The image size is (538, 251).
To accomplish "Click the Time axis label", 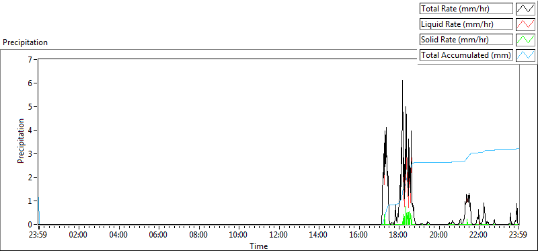I will [x=259, y=246].
